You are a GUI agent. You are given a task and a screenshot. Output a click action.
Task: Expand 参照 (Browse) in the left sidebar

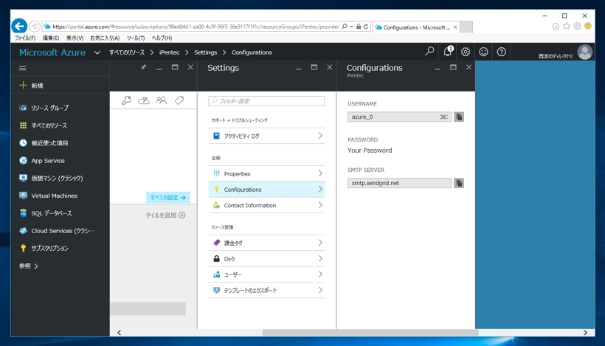tap(29, 266)
